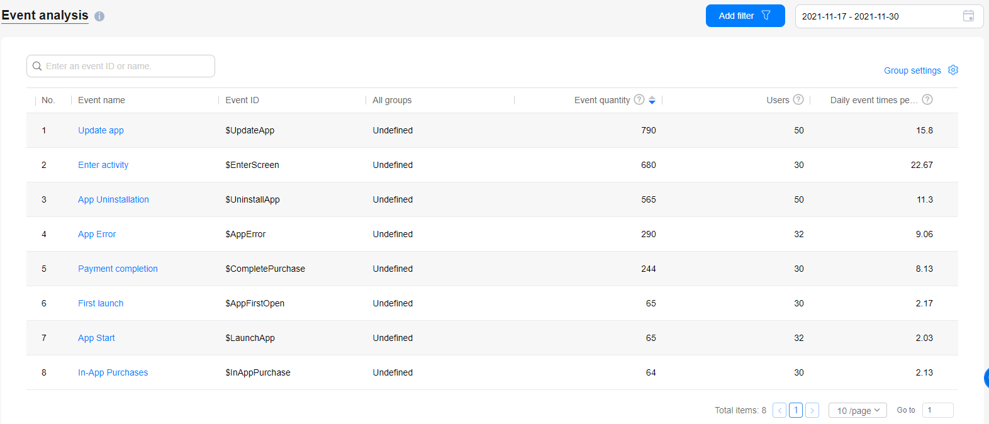Open the Enter activity event
989x424 pixels.
pos(103,165)
